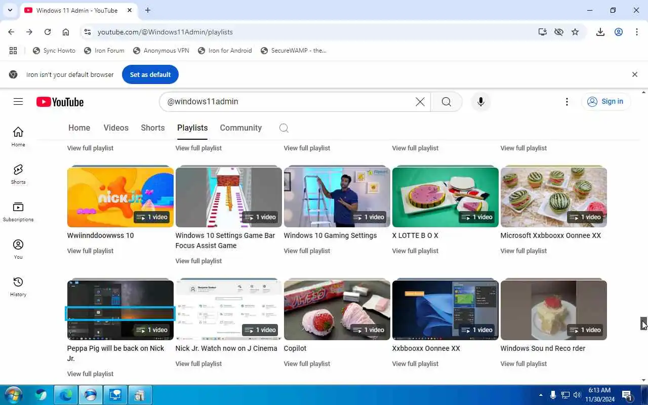Screen dimensions: 648x405
Task: Open the browser downloads icon
Action: click(600, 32)
